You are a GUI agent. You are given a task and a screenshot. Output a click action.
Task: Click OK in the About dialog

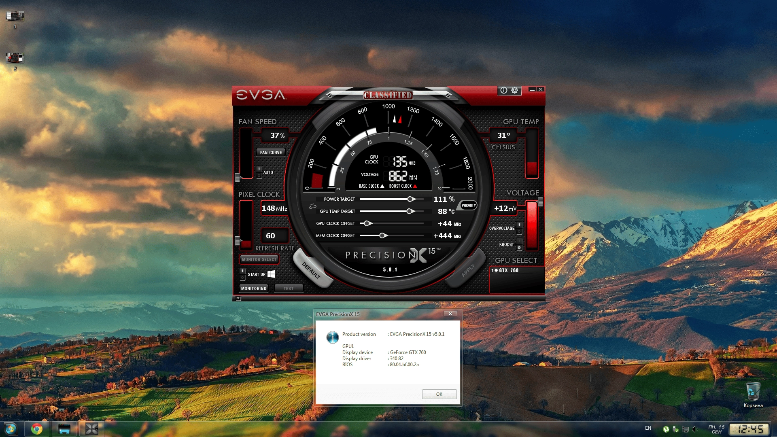tap(439, 394)
